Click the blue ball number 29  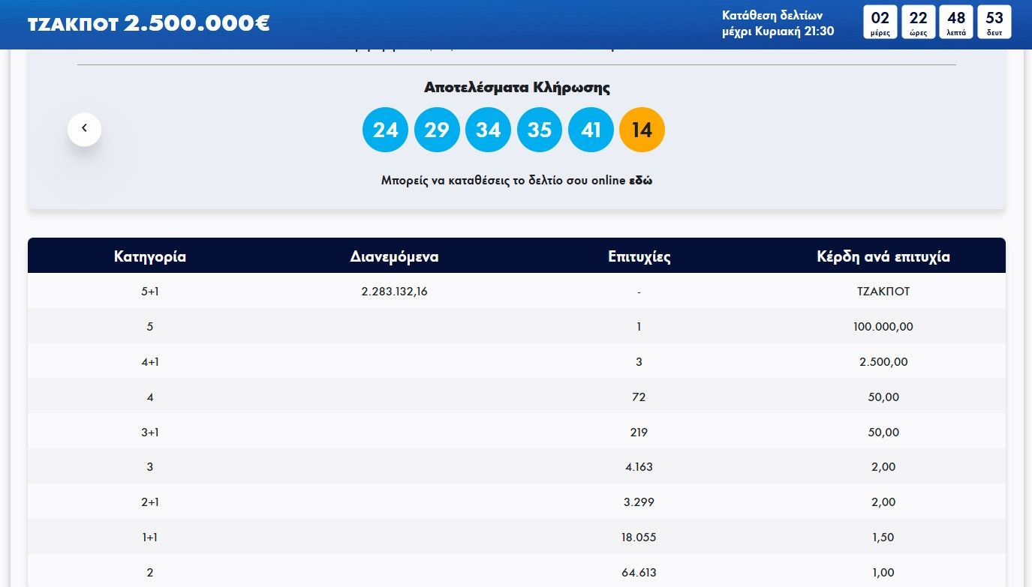click(437, 130)
